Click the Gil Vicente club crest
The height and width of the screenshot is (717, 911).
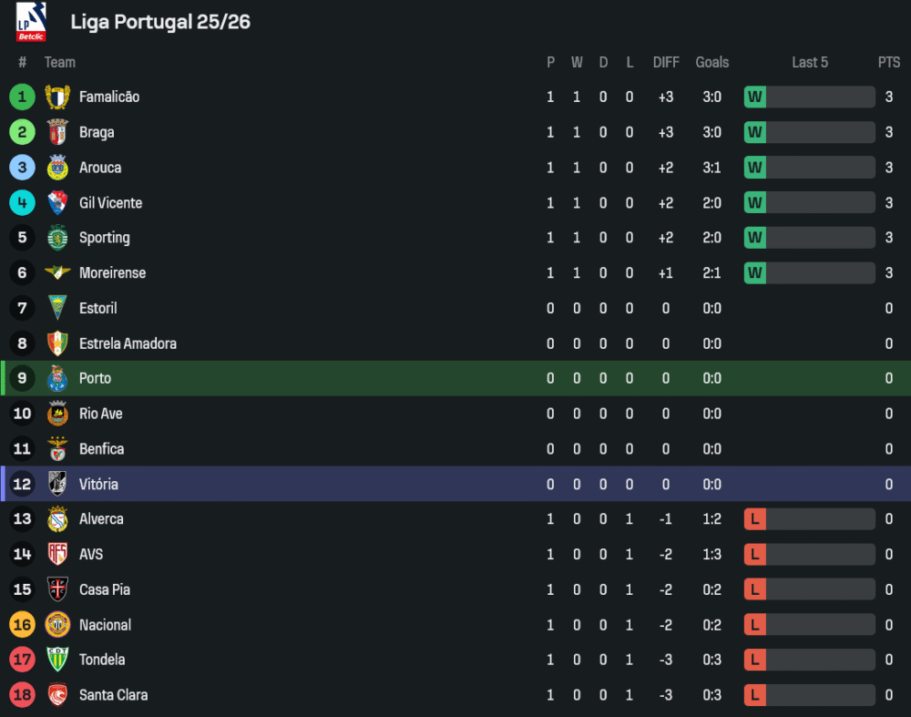pyautogui.click(x=57, y=202)
